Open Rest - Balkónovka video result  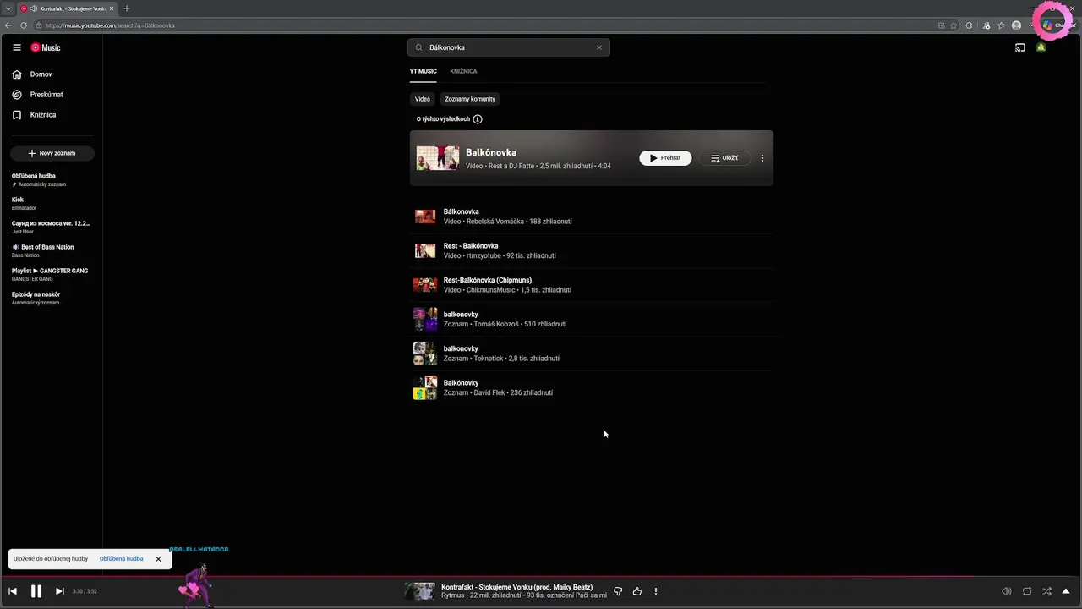click(592, 250)
